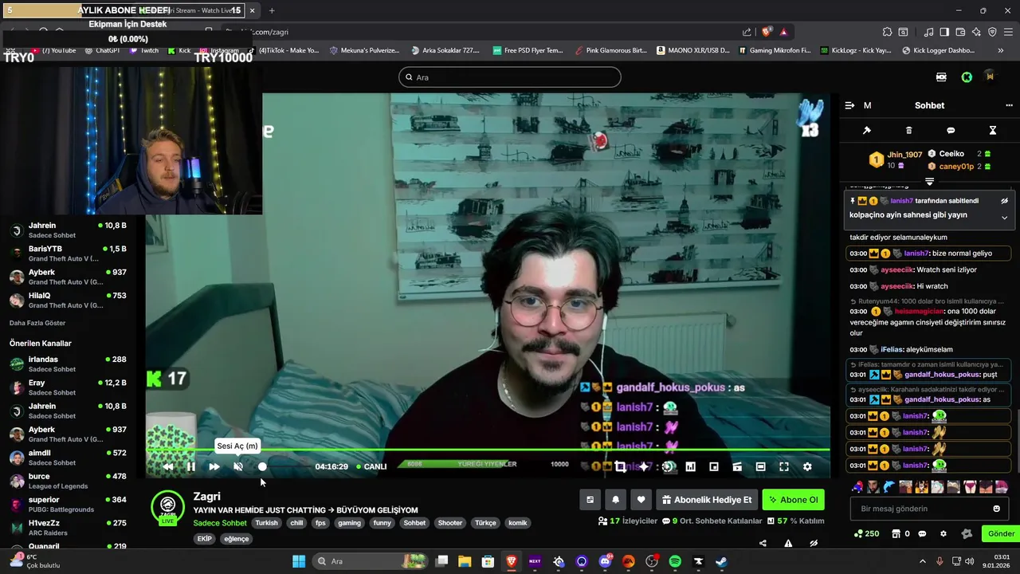Open Windows Start menu
Viewport: 1020px width, 574px height.
pyautogui.click(x=299, y=561)
